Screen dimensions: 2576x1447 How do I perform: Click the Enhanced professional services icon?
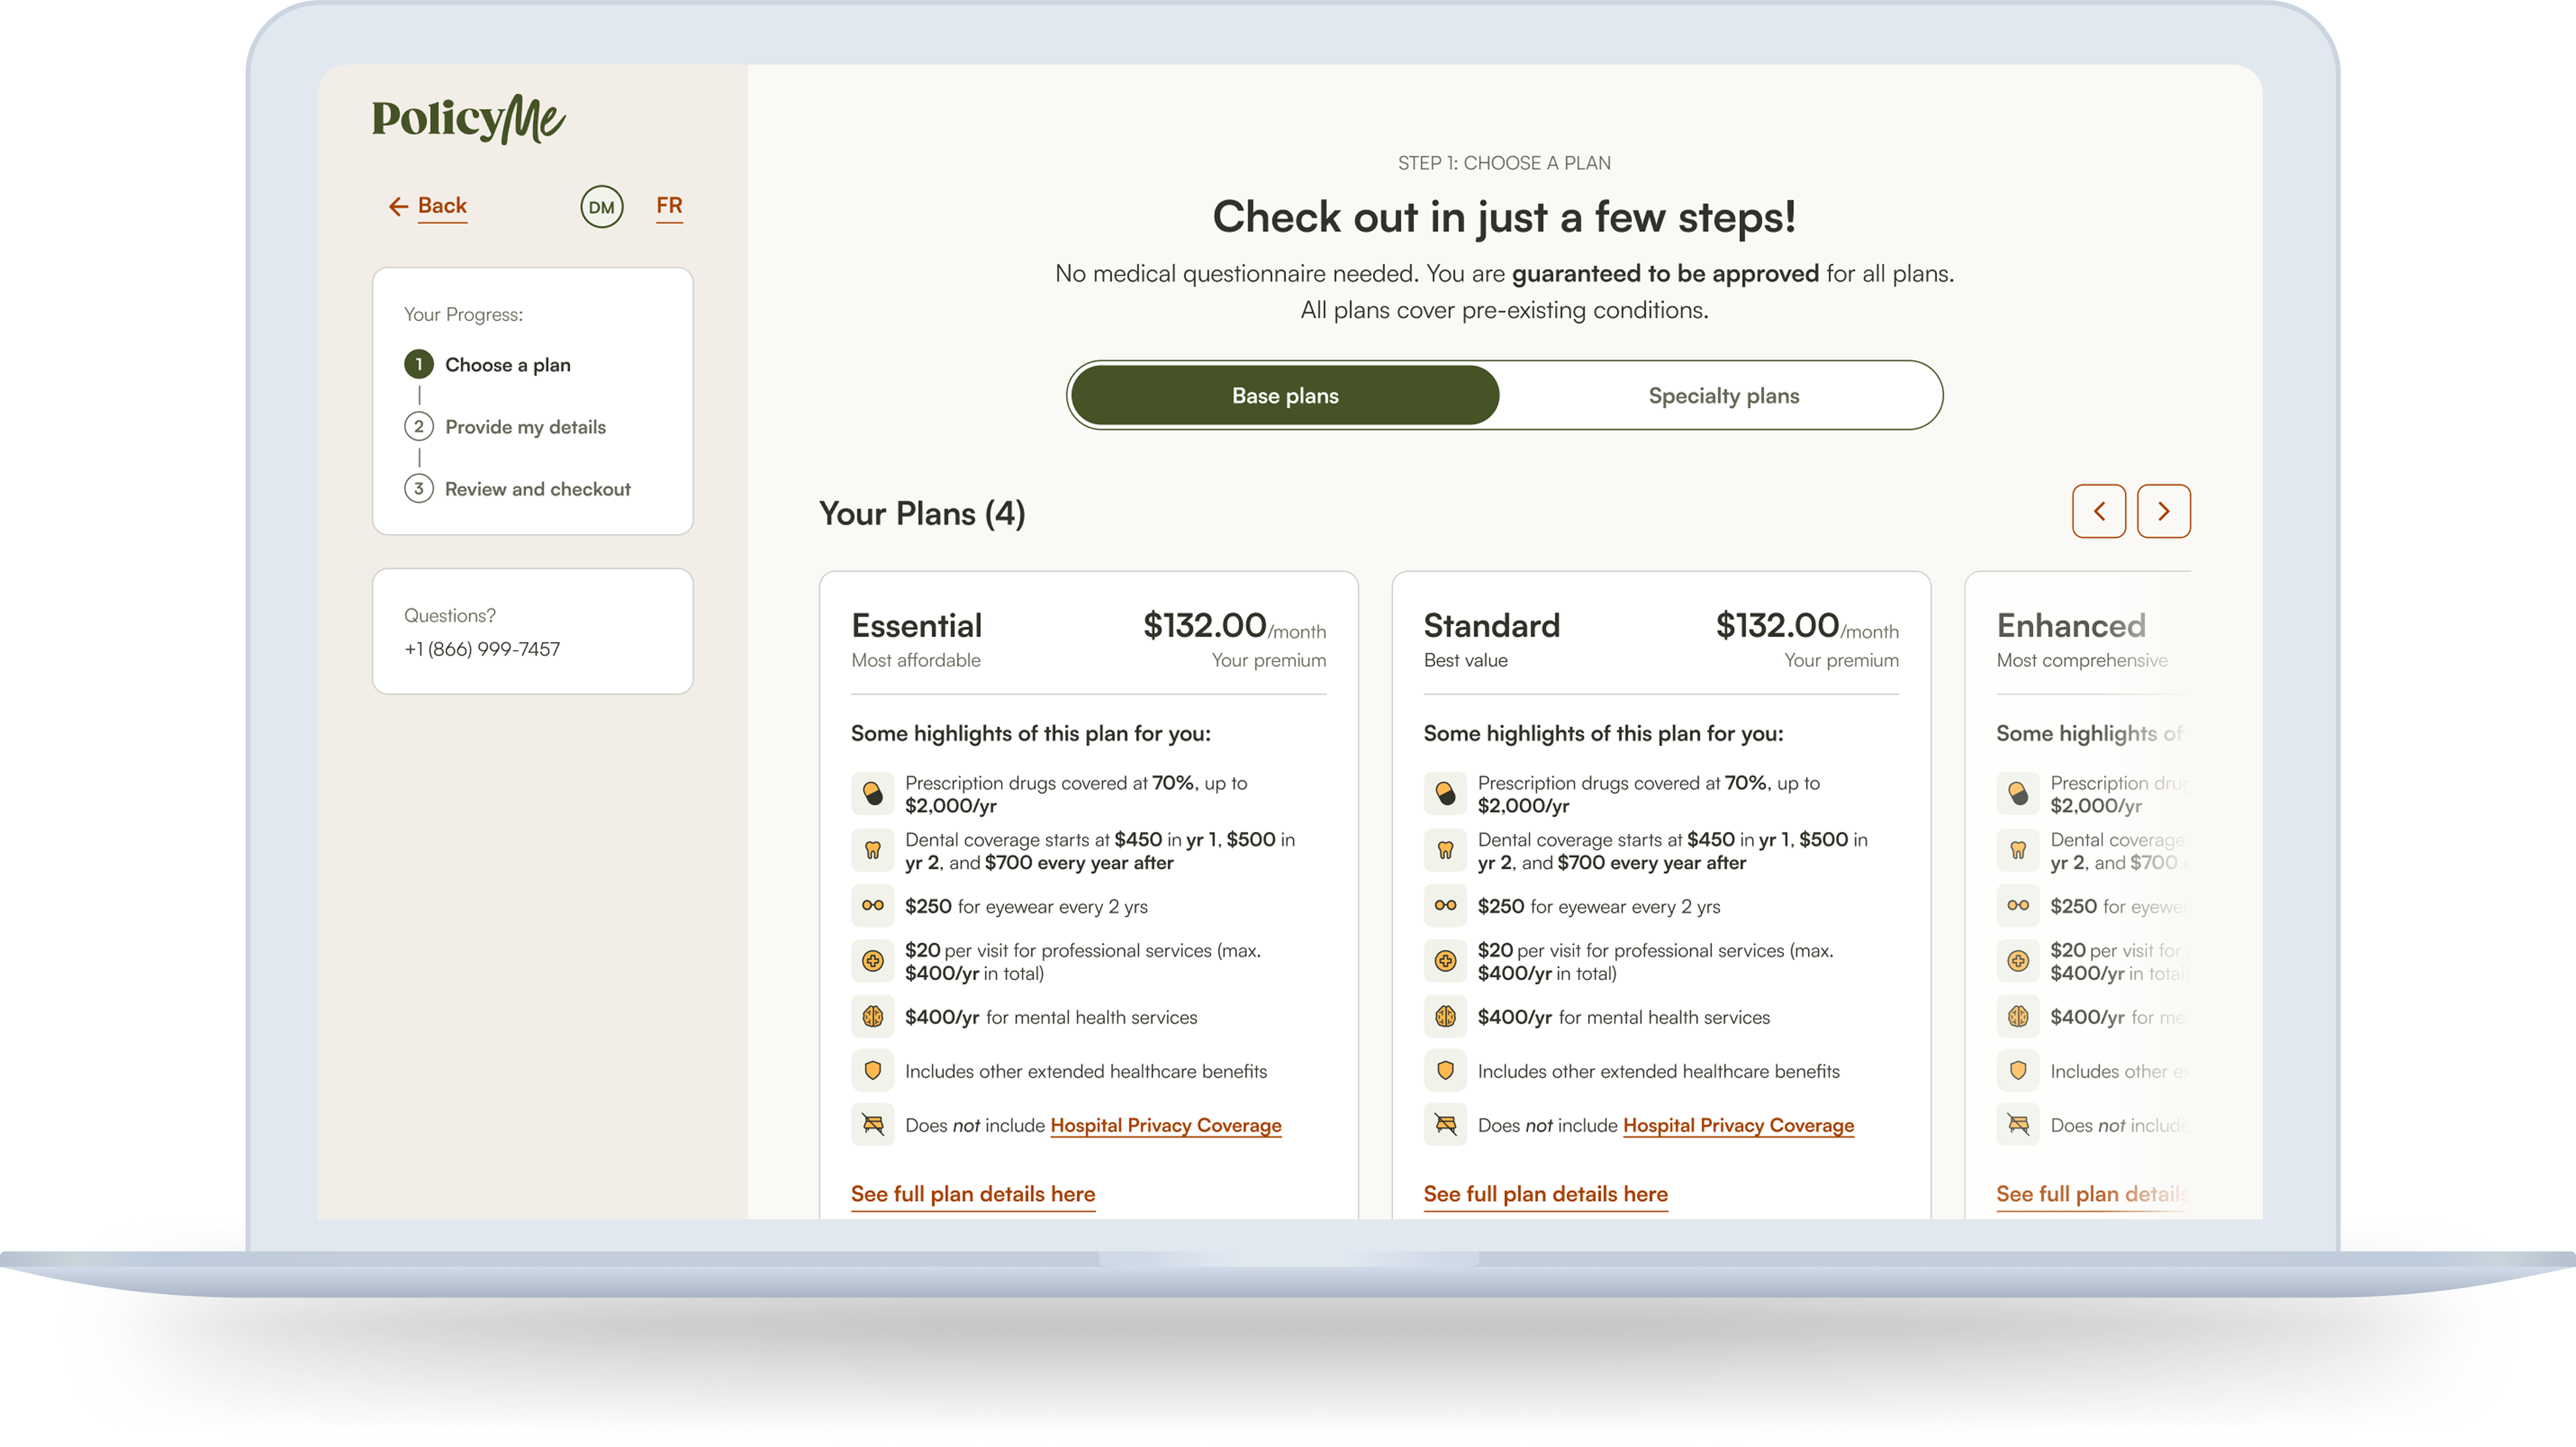pyautogui.click(x=2018, y=961)
